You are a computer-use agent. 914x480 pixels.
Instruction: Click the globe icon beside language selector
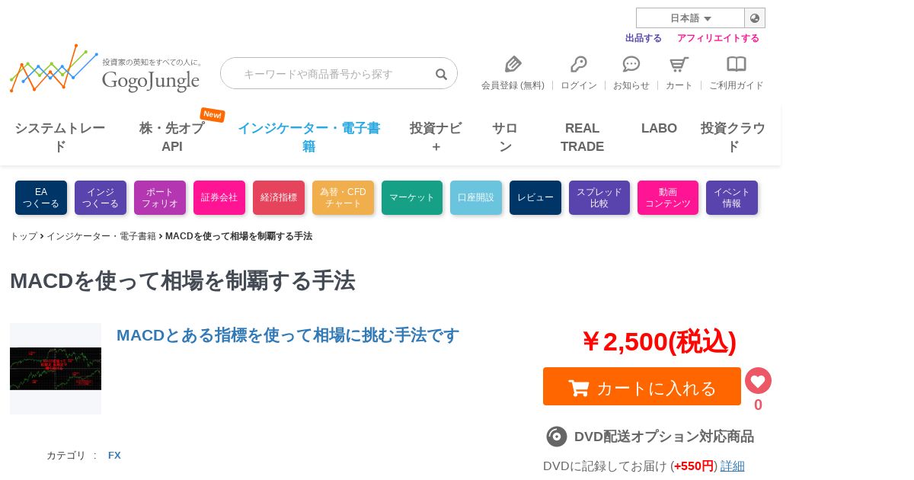coord(755,18)
